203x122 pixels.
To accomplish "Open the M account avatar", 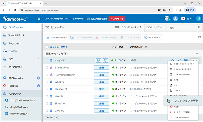I will (x=199, y=19).
